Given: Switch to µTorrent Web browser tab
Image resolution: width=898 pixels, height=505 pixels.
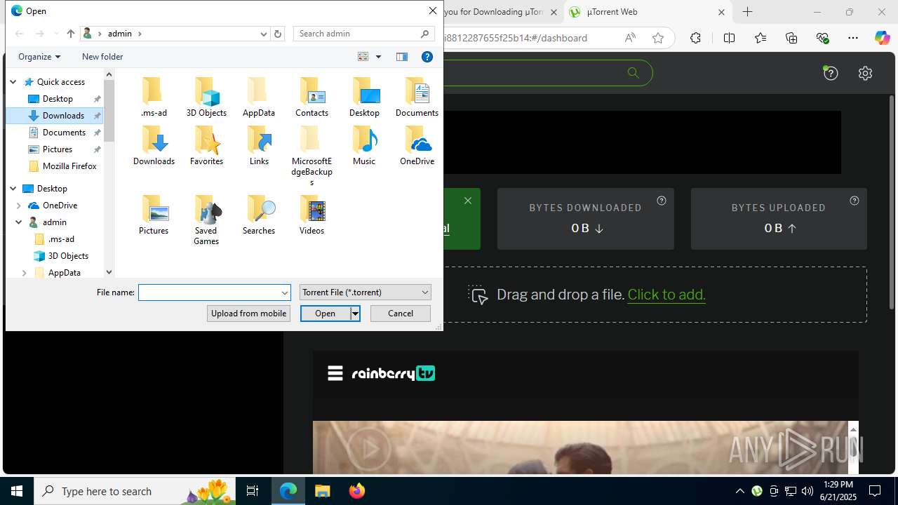Looking at the screenshot, I should tap(648, 12).
